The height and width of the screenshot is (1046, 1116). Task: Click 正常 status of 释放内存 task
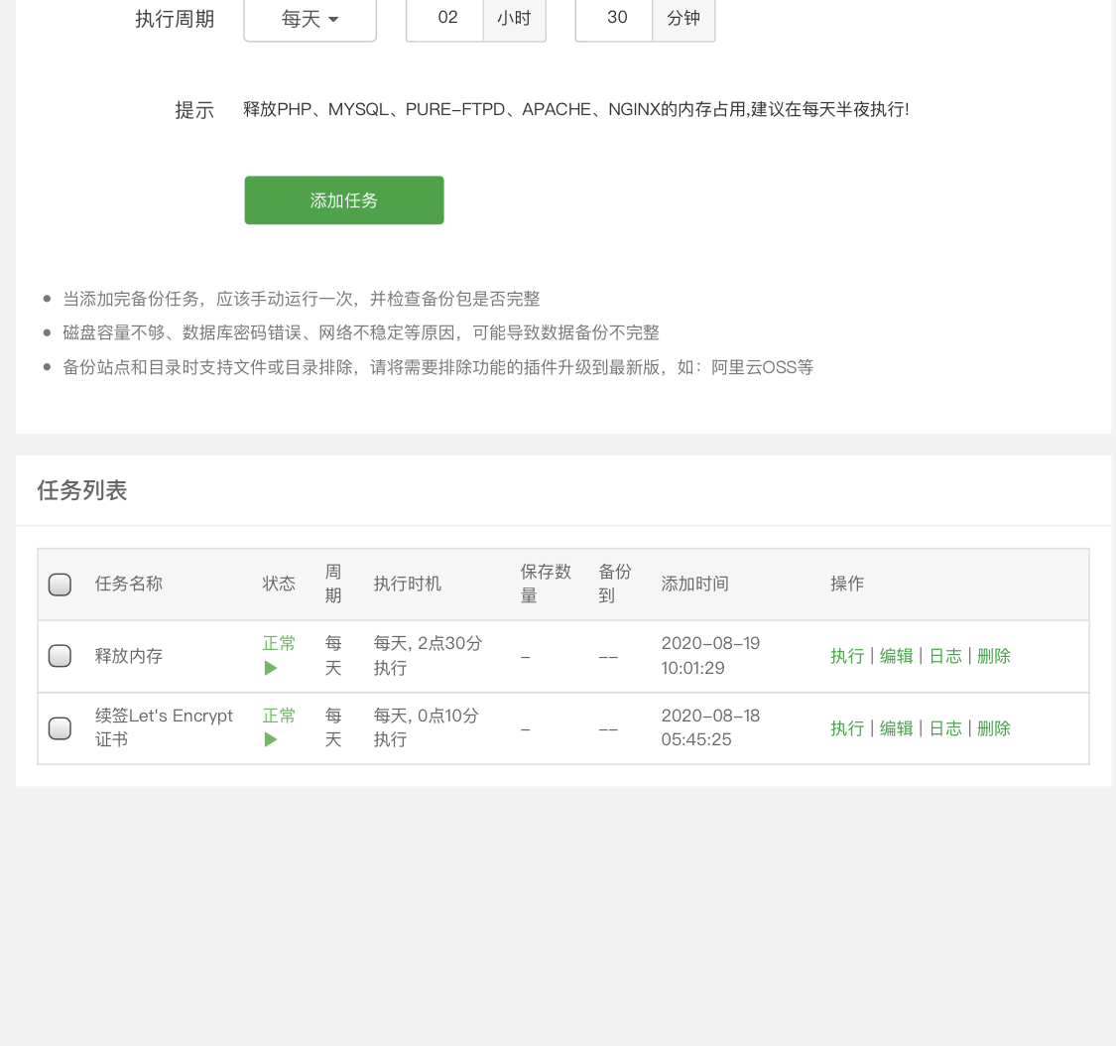point(279,643)
